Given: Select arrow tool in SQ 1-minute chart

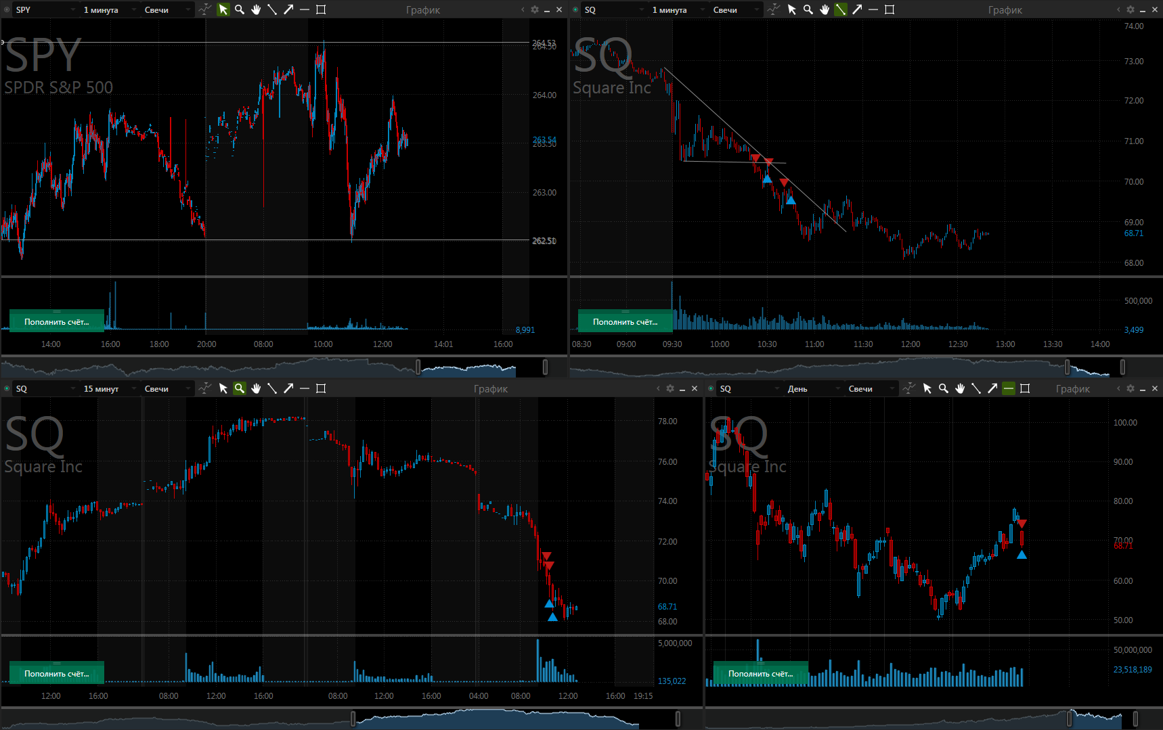Looking at the screenshot, I should click(x=857, y=9).
